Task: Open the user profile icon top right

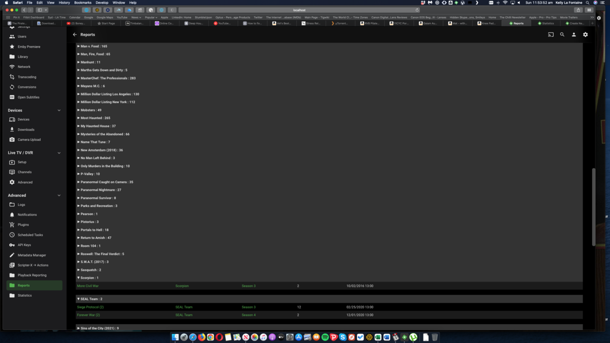Action: 573,34
